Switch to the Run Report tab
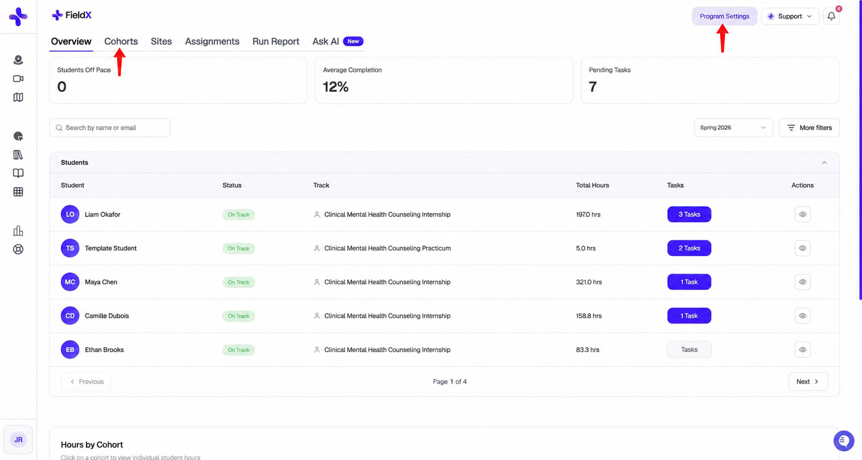 point(276,41)
